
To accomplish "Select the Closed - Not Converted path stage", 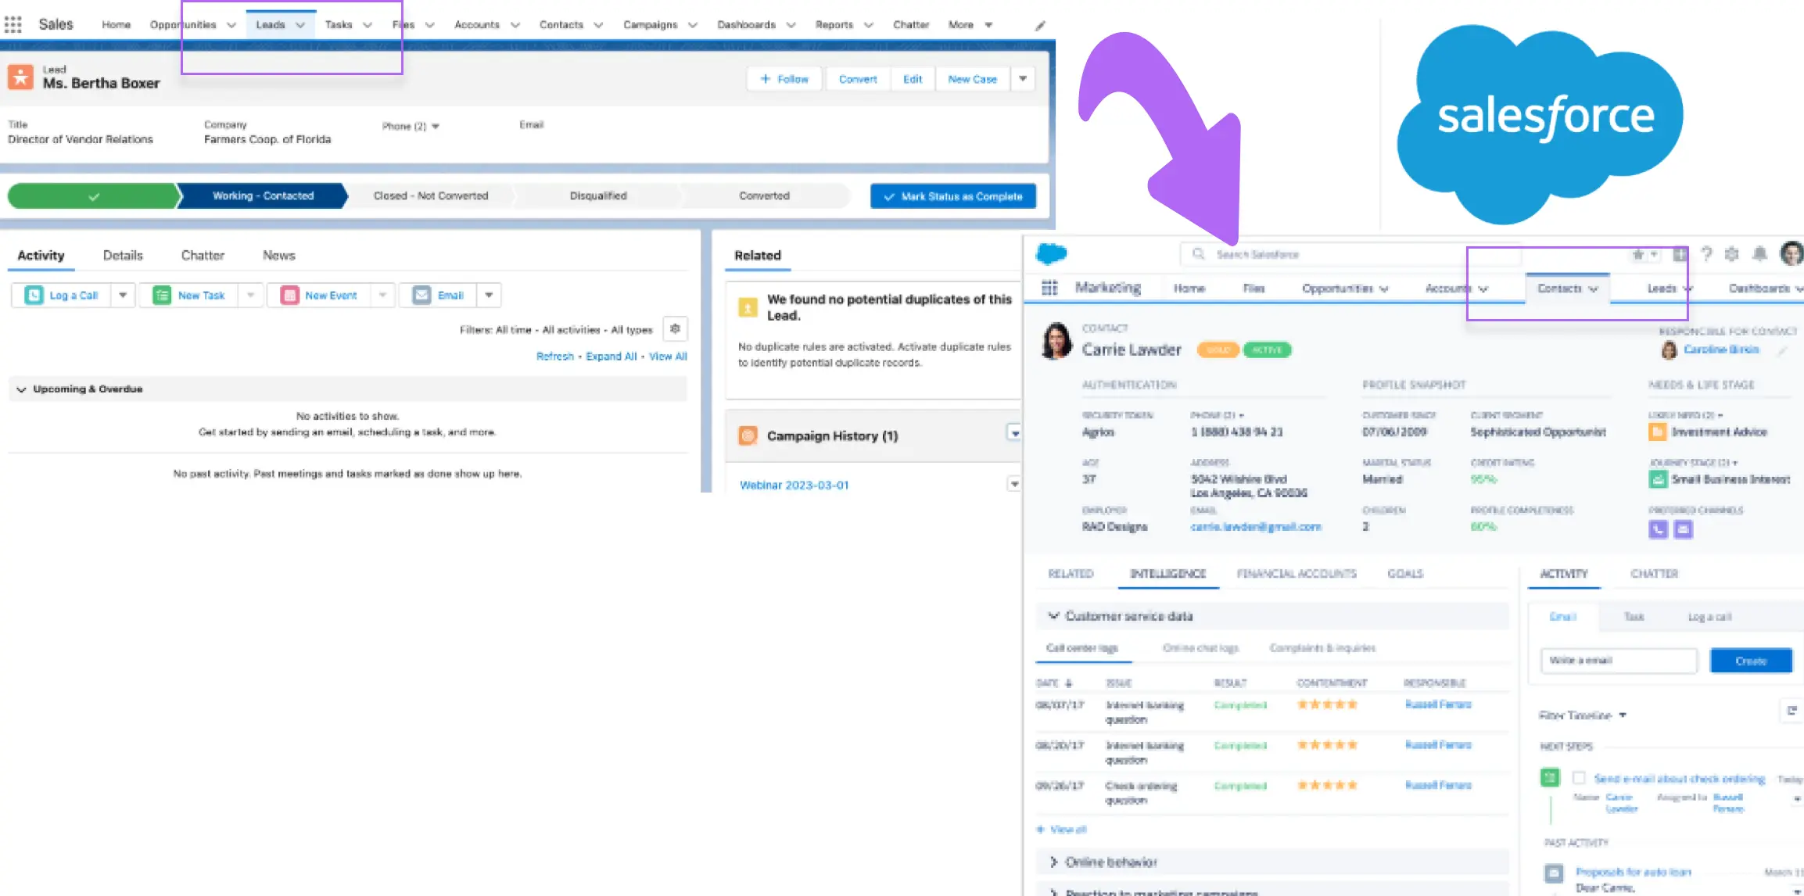I will (431, 196).
